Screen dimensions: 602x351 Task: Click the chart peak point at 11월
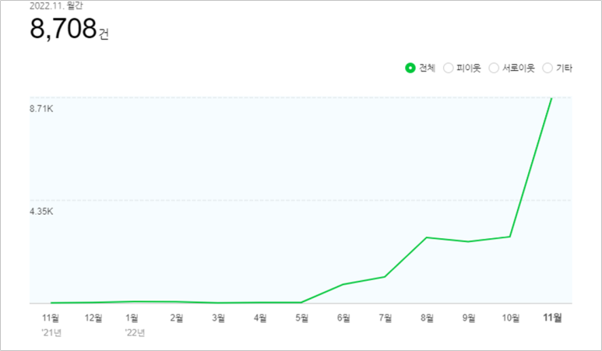pos(551,99)
